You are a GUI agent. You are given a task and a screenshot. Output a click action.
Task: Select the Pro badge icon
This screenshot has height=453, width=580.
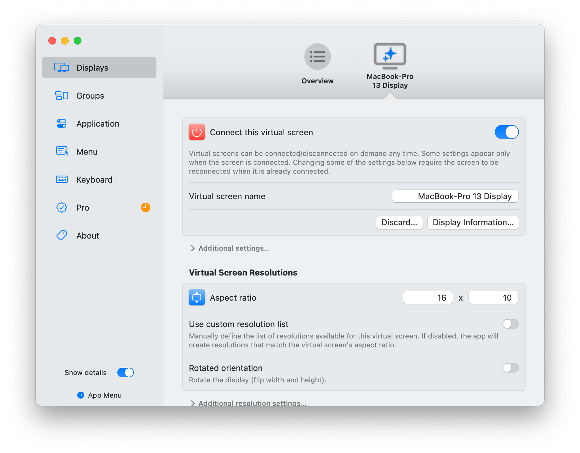point(62,207)
